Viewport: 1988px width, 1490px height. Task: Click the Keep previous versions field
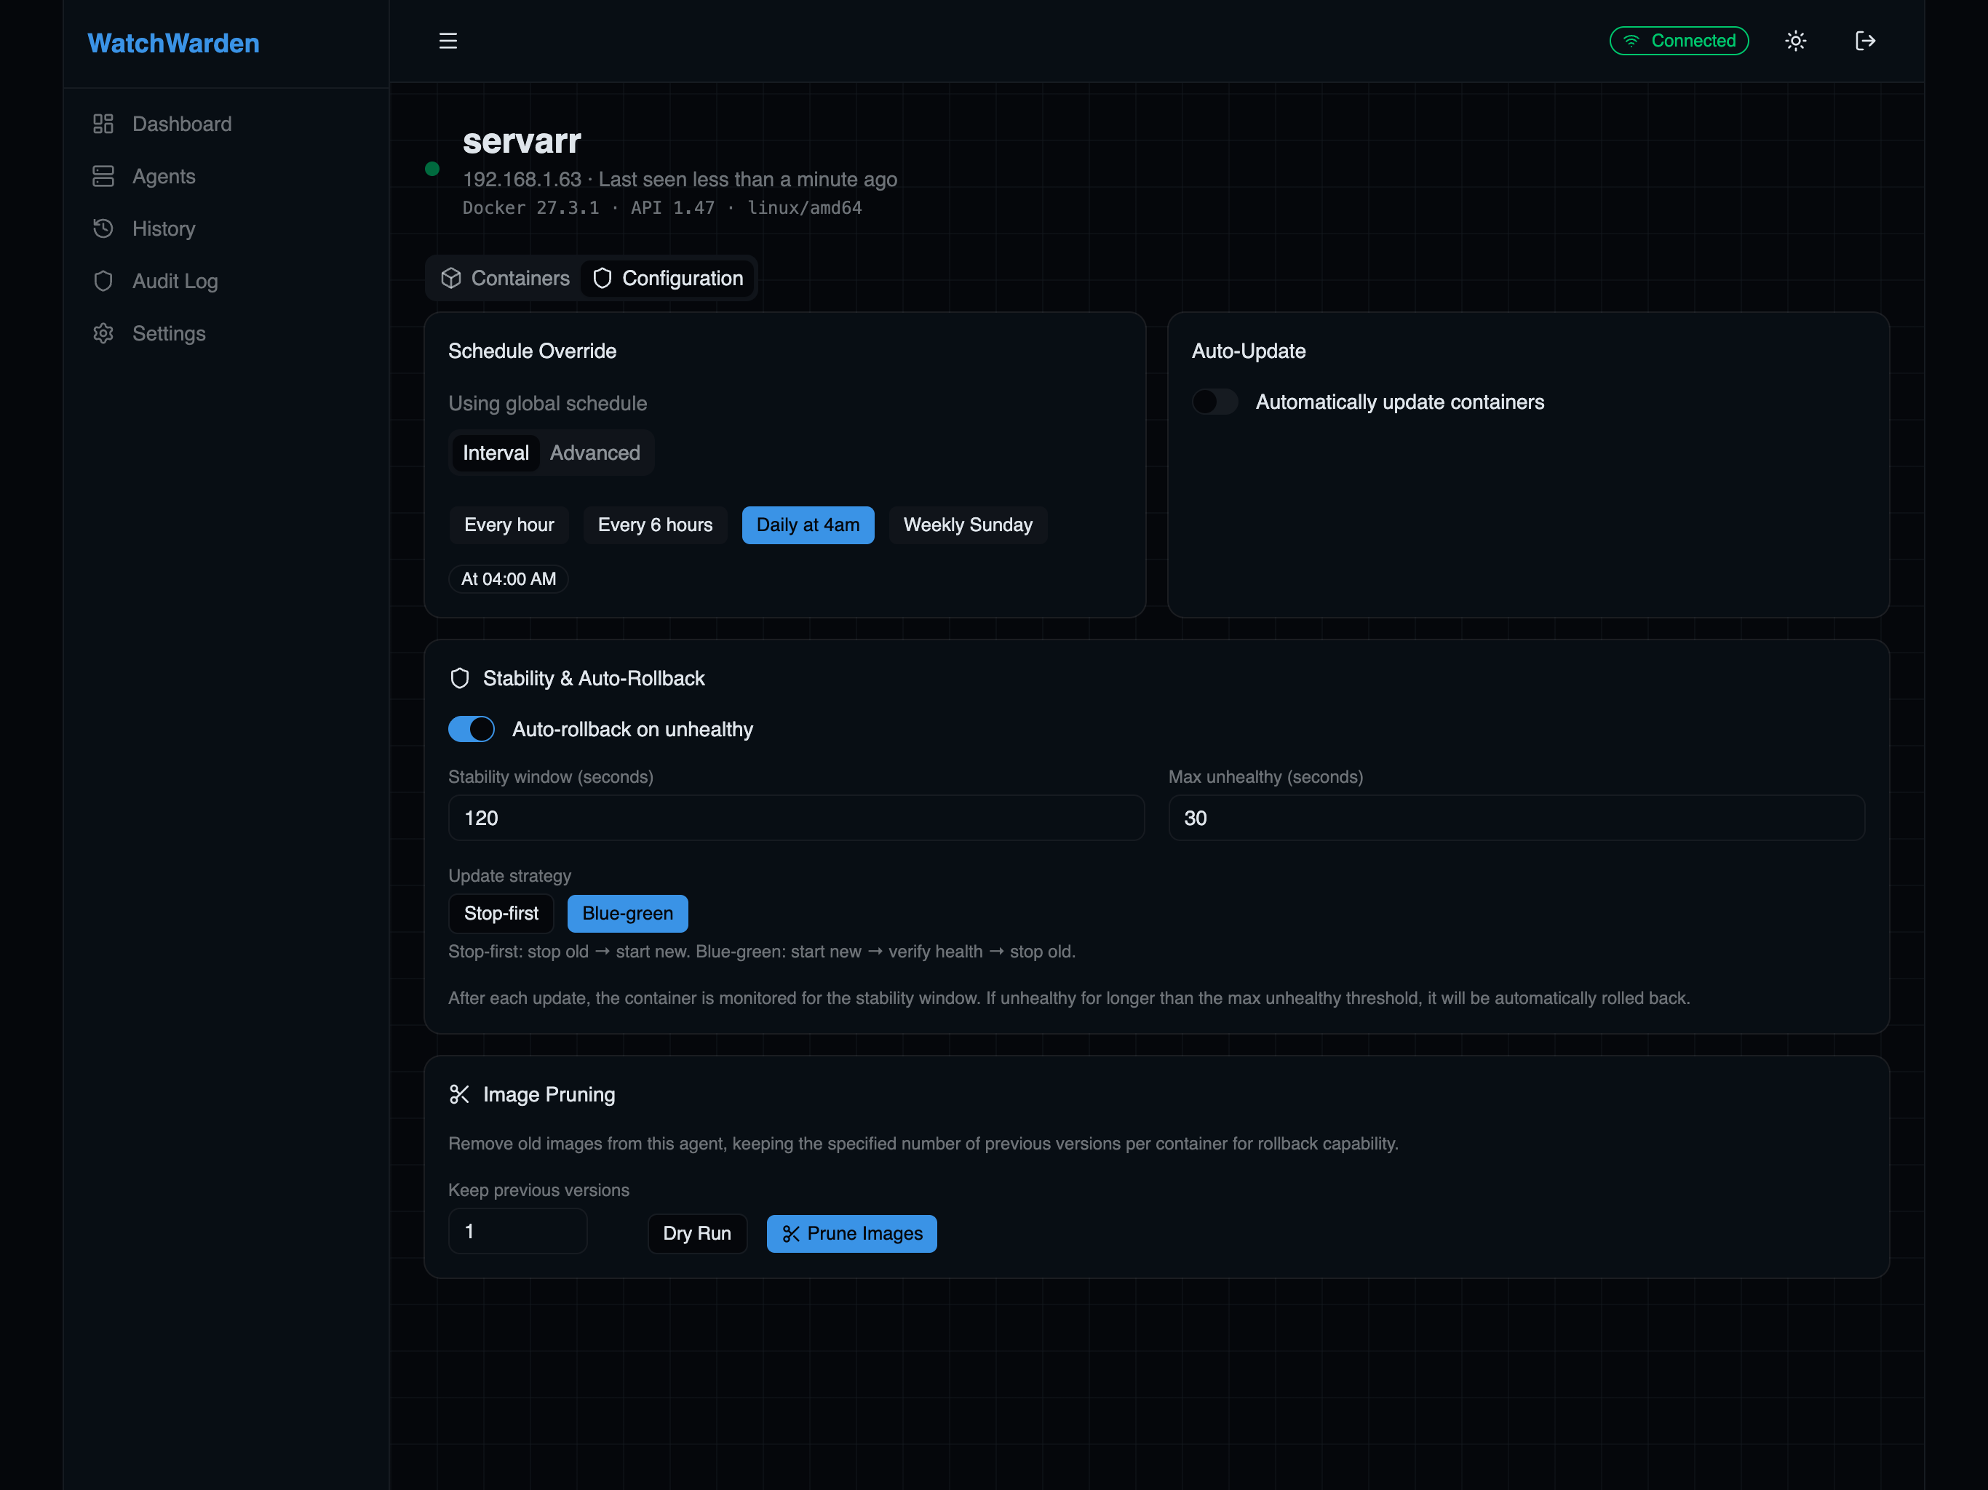[517, 1231]
